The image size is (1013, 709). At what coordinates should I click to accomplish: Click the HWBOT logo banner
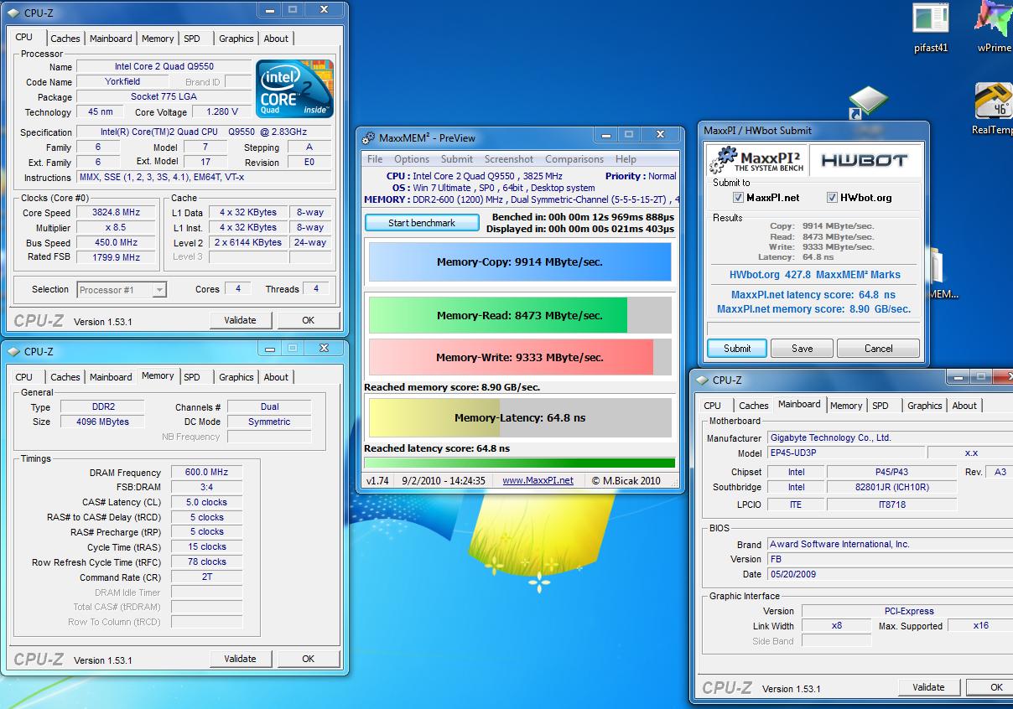[864, 159]
